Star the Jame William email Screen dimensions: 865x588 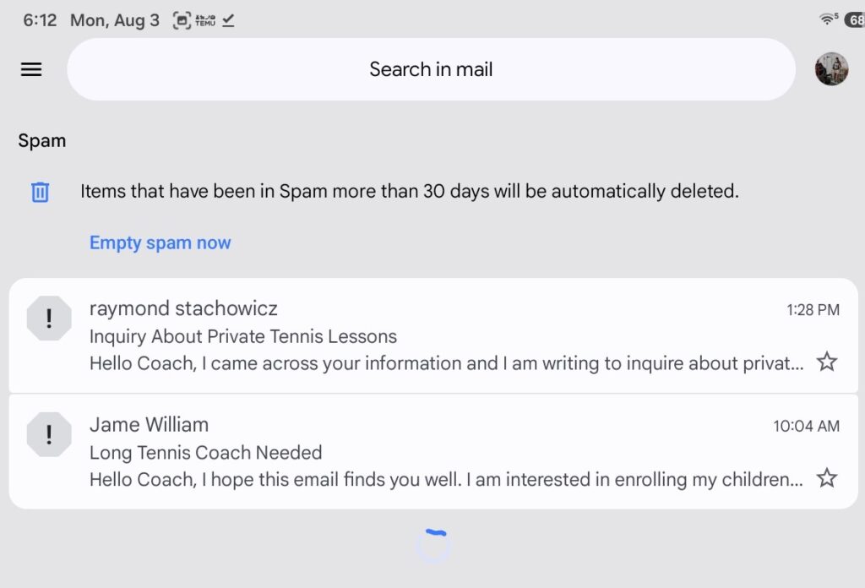pyautogui.click(x=827, y=477)
